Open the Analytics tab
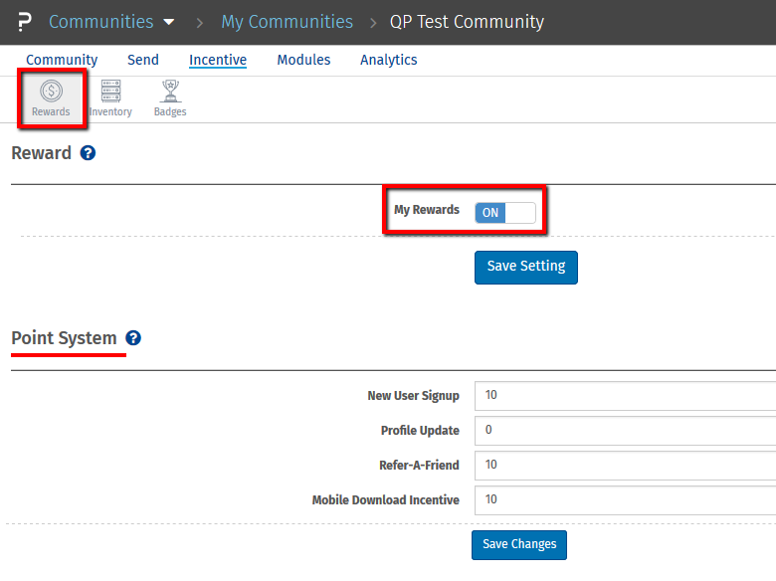The image size is (776, 581). tap(388, 60)
